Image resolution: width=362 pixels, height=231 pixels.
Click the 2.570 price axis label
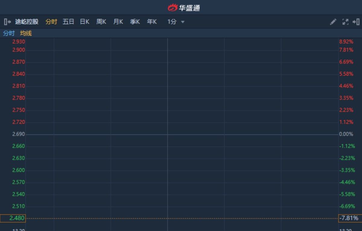click(x=19, y=182)
